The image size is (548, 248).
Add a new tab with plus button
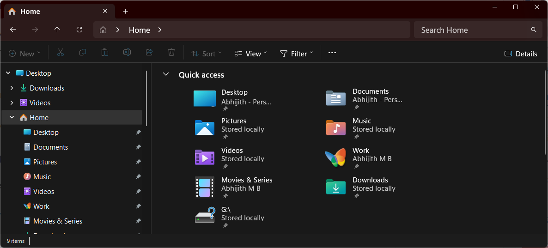coord(125,11)
